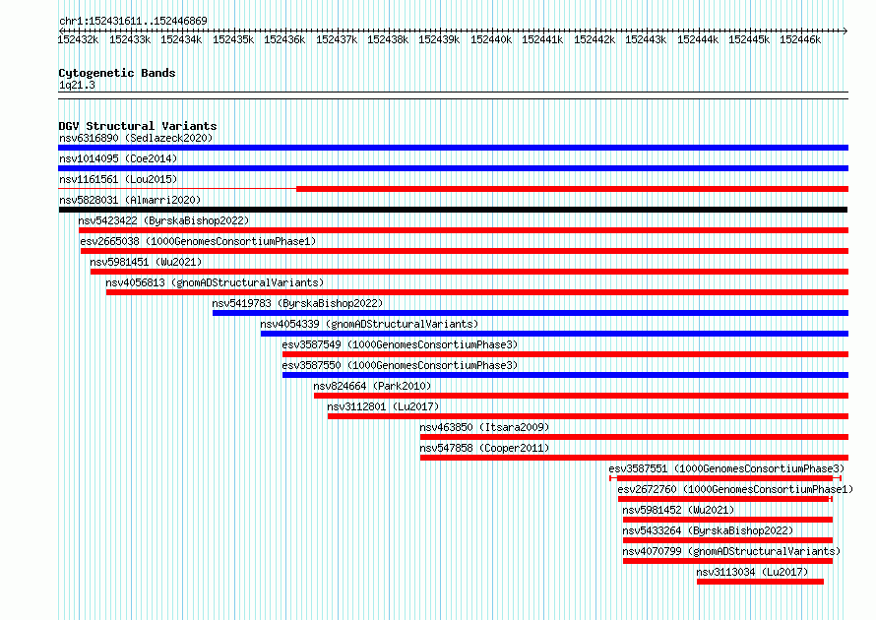Viewport: 876px width, 620px height.
Task: Click the Cytogenetic Bands track title
Action: pyautogui.click(x=117, y=73)
